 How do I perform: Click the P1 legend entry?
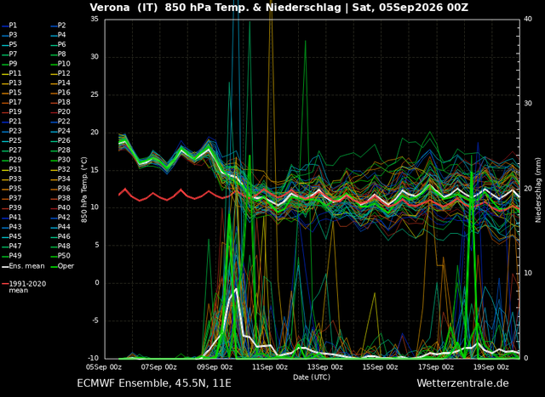[x=9, y=26]
